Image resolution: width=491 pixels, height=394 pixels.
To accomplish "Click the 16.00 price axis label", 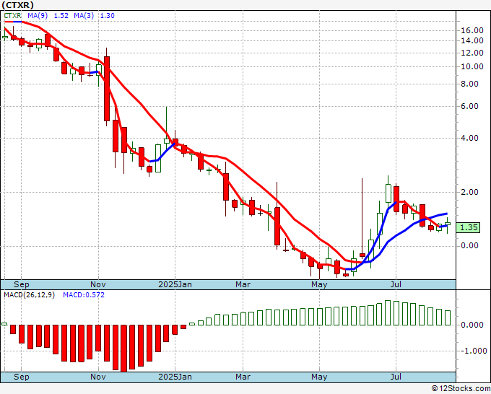I will [472, 31].
